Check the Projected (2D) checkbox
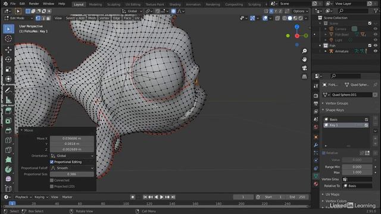The width and height of the screenshot is (381, 214). [x=52, y=186]
